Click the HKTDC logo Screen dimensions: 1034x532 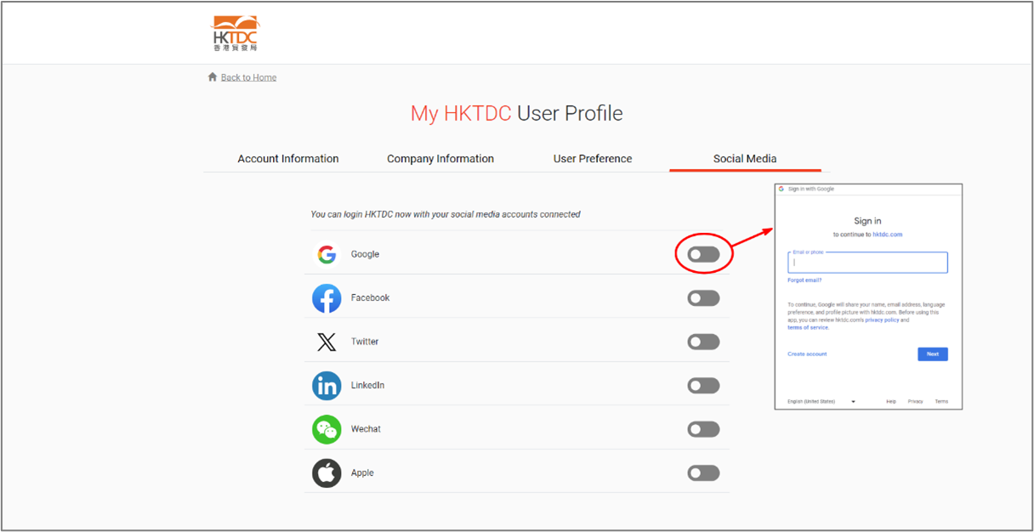[x=236, y=34]
